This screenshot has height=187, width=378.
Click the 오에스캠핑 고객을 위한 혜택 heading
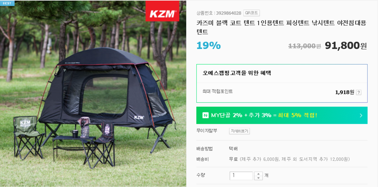[237, 73]
